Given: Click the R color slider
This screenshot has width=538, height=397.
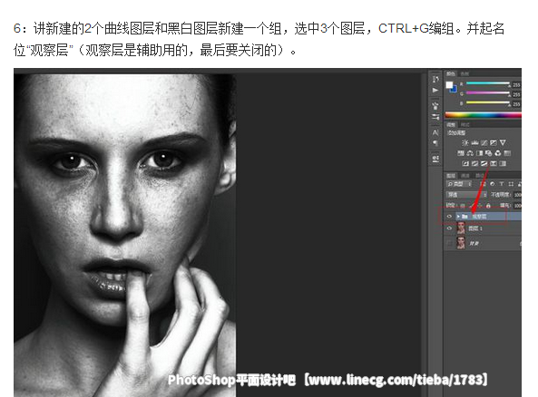Looking at the screenshot, I should (487, 83).
